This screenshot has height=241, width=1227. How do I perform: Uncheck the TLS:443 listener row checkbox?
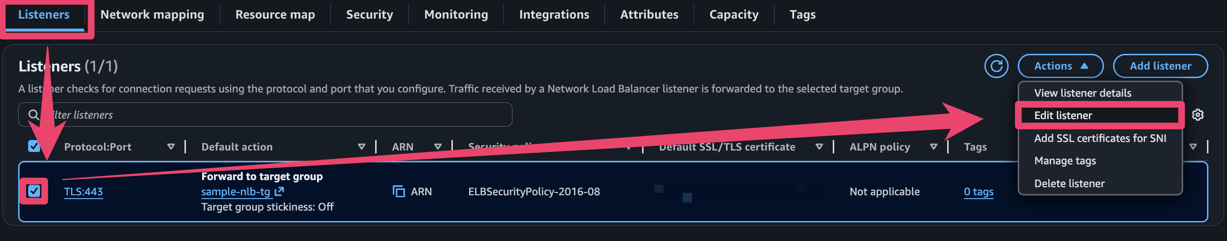[x=34, y=191]
